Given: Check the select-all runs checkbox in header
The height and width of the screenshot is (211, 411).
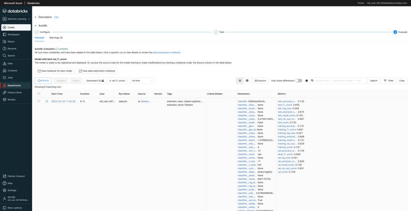Looking at the screenshot, I should pyautogui.click(x=39, y=94).
